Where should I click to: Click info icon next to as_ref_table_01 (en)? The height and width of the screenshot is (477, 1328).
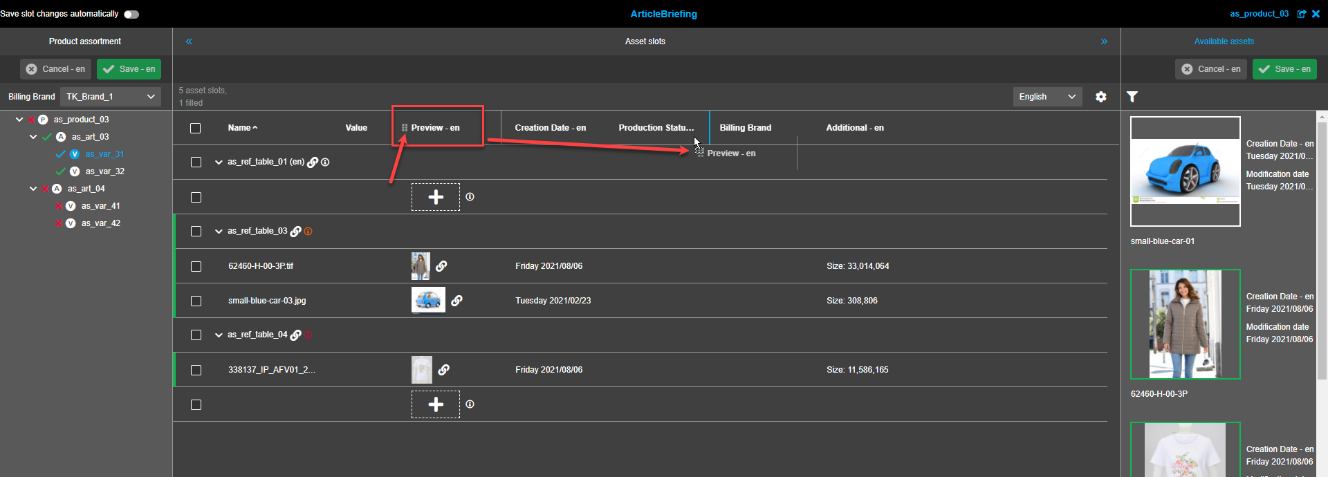(x=325, y=162)
